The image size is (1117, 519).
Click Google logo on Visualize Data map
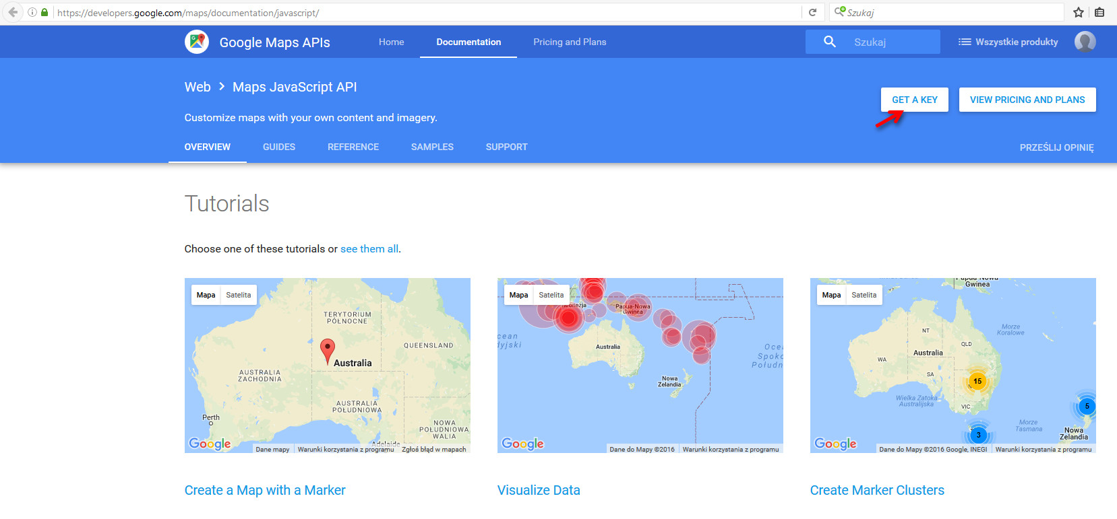pyautogui.click(x=522, y=444)
